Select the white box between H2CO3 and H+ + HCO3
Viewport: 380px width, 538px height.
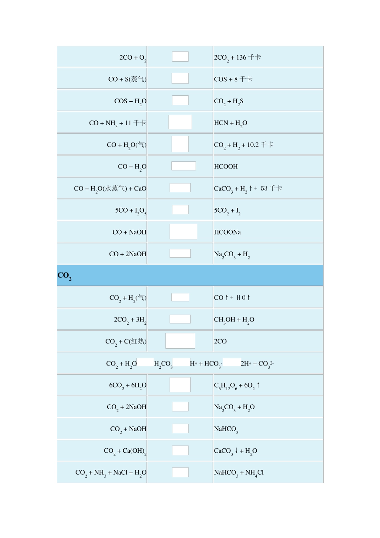pos(181,362)
